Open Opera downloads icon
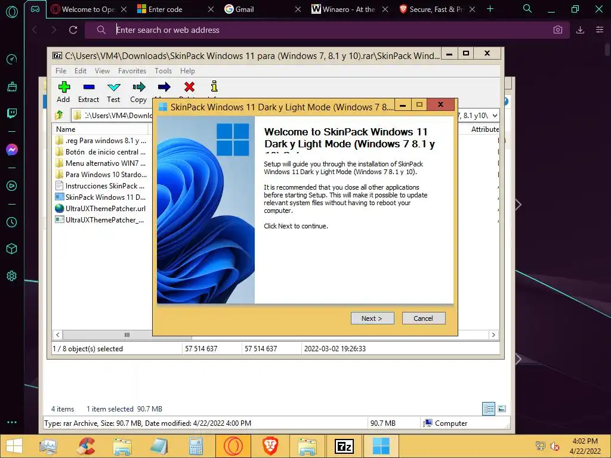This screenshot has height=458, width=611. tap(580, 30)
